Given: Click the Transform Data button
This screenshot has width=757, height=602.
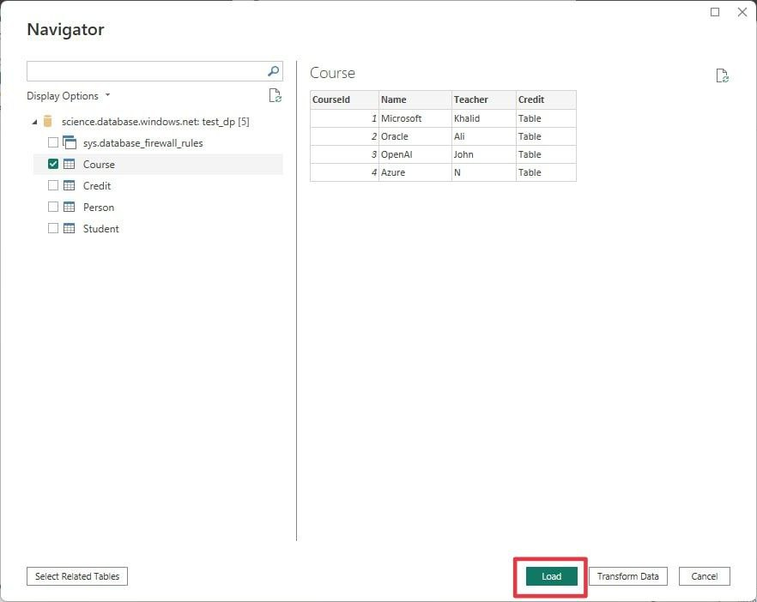Looking at the screenshot, I should coord(627,576).
